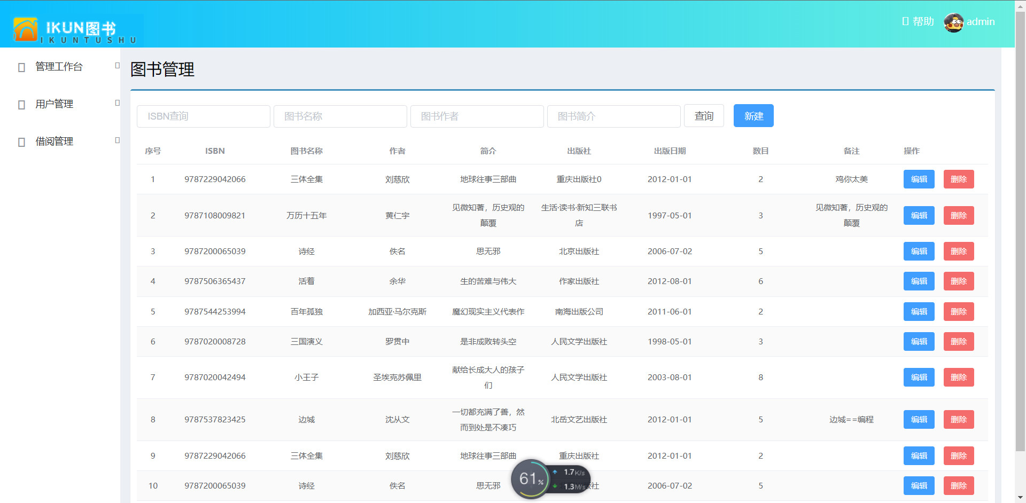
Task: Click the 出版社 column header
Action: tap(579, 151)
